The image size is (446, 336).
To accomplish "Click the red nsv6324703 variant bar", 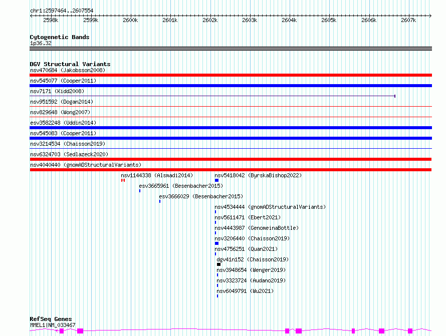I will click(x=231, y=159).
